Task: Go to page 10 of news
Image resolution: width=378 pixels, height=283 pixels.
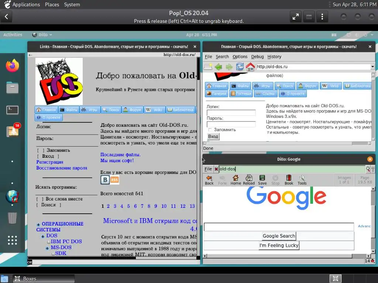Action: coord(164,206)
